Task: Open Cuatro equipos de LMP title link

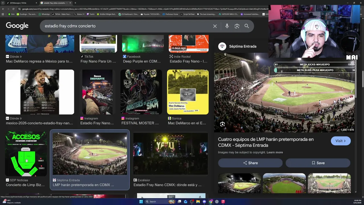Action: click(266, 142)
